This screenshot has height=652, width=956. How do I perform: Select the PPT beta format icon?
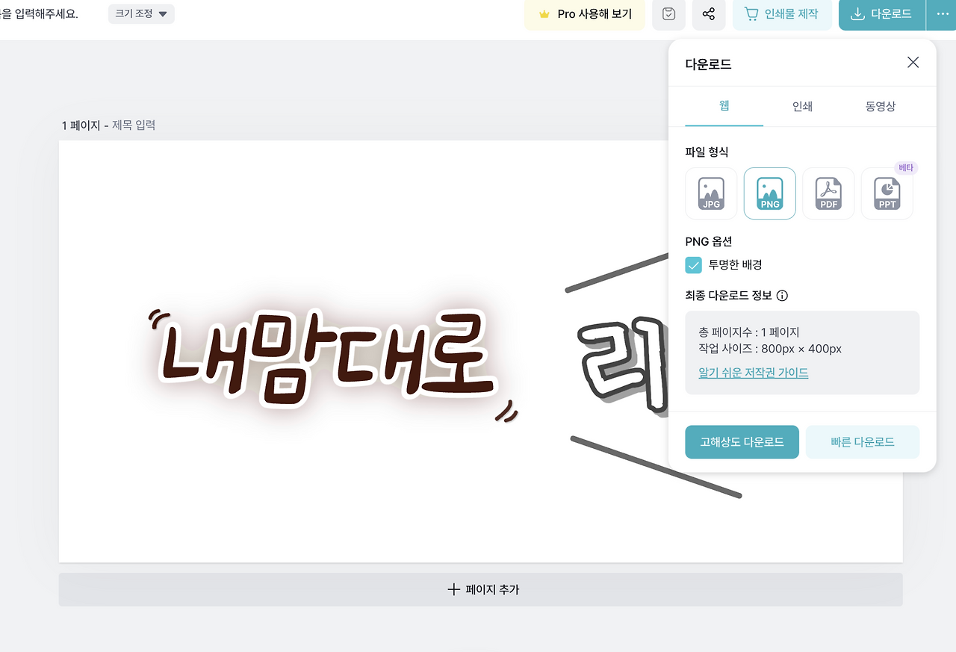tap(887, 193)
